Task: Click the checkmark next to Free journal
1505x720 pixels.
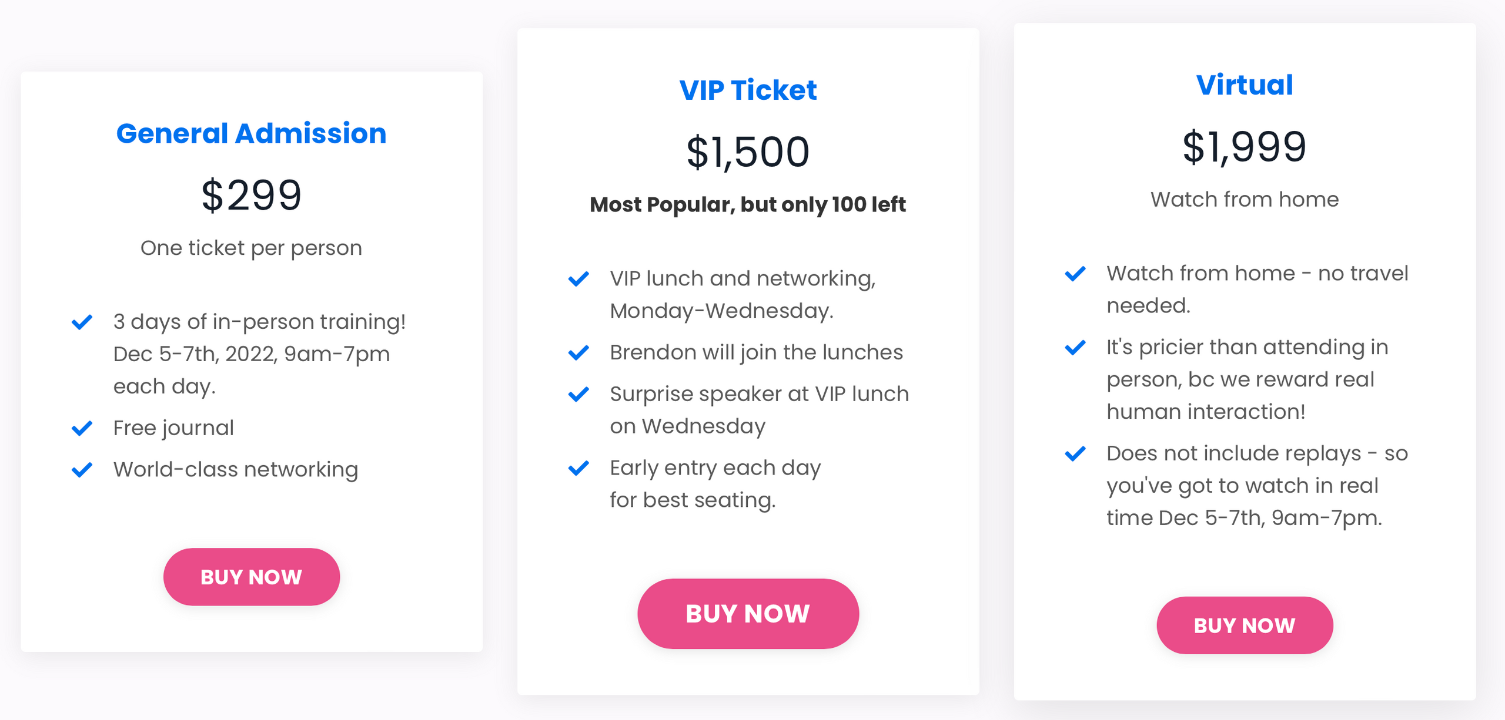Action: click(x=82, y=428)
